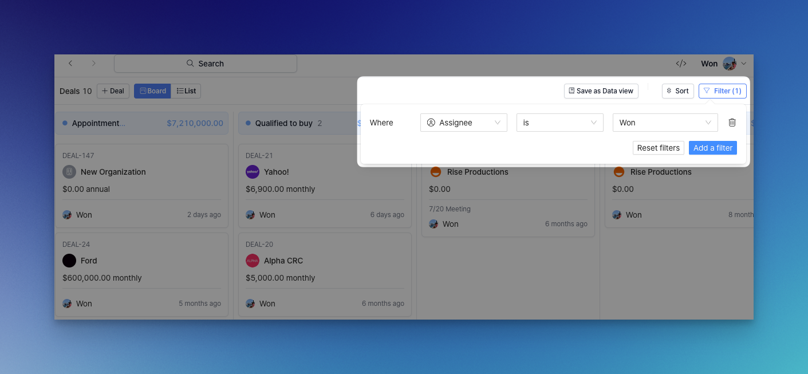808x374 pixels.
Task: Go forward with the right arrow icon
Action: (94, 64)
